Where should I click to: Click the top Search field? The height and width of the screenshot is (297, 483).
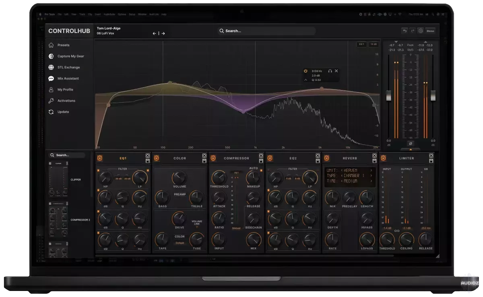[266, 31]
